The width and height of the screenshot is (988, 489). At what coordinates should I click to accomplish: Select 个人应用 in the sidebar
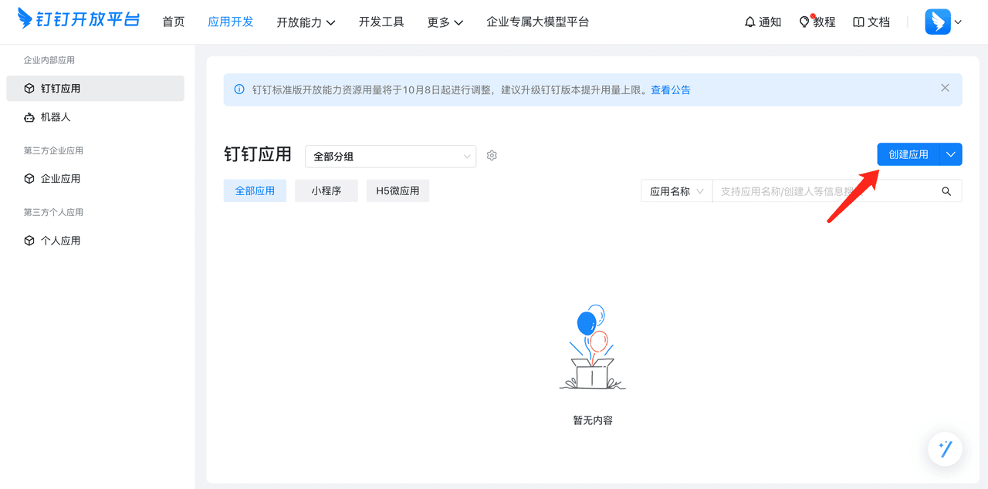[x=95, y=241]
